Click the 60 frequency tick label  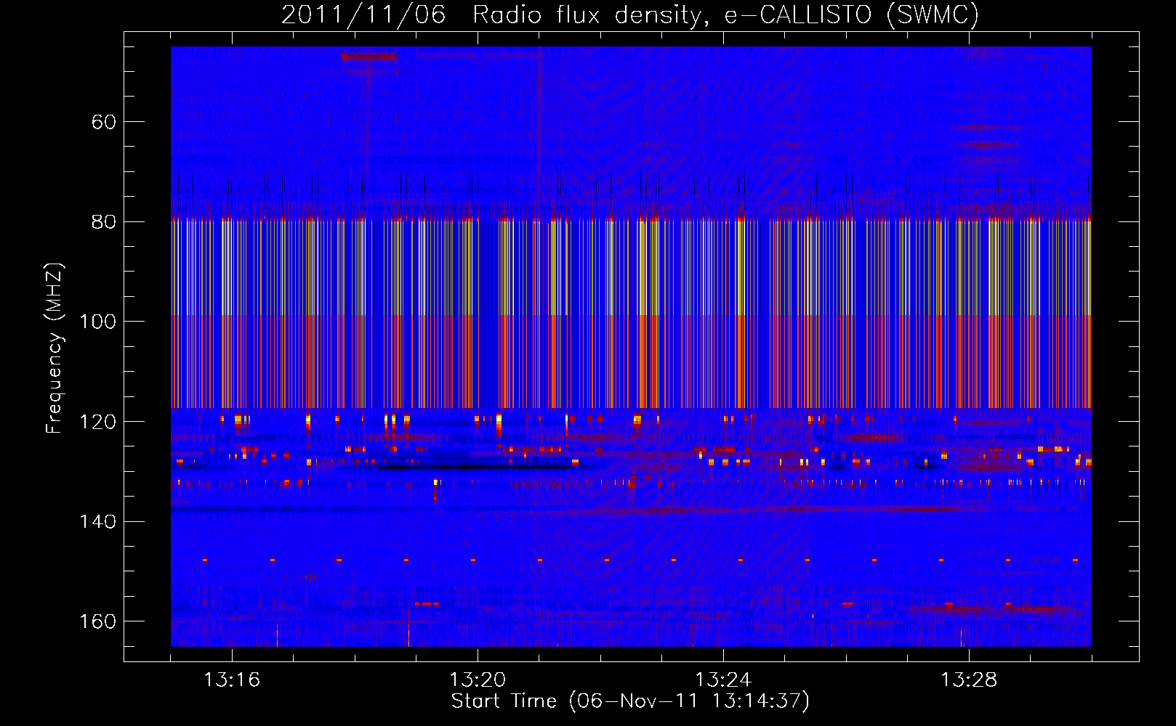(104, 122)
